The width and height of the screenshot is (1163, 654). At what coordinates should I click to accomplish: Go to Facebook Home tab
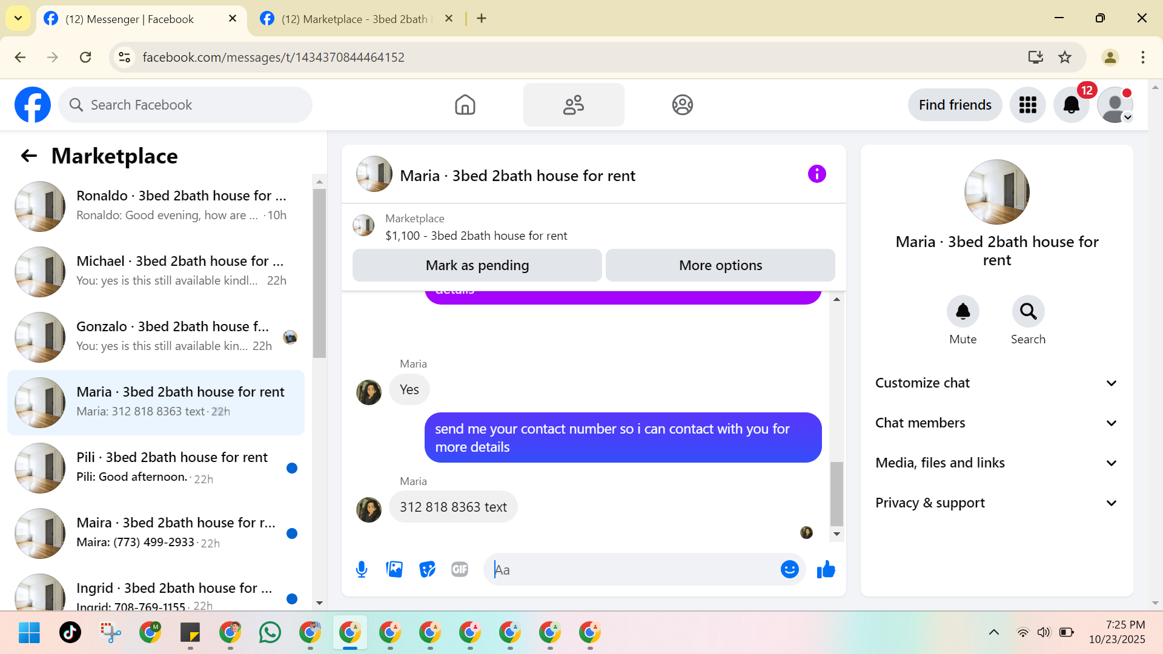[465, 105]
